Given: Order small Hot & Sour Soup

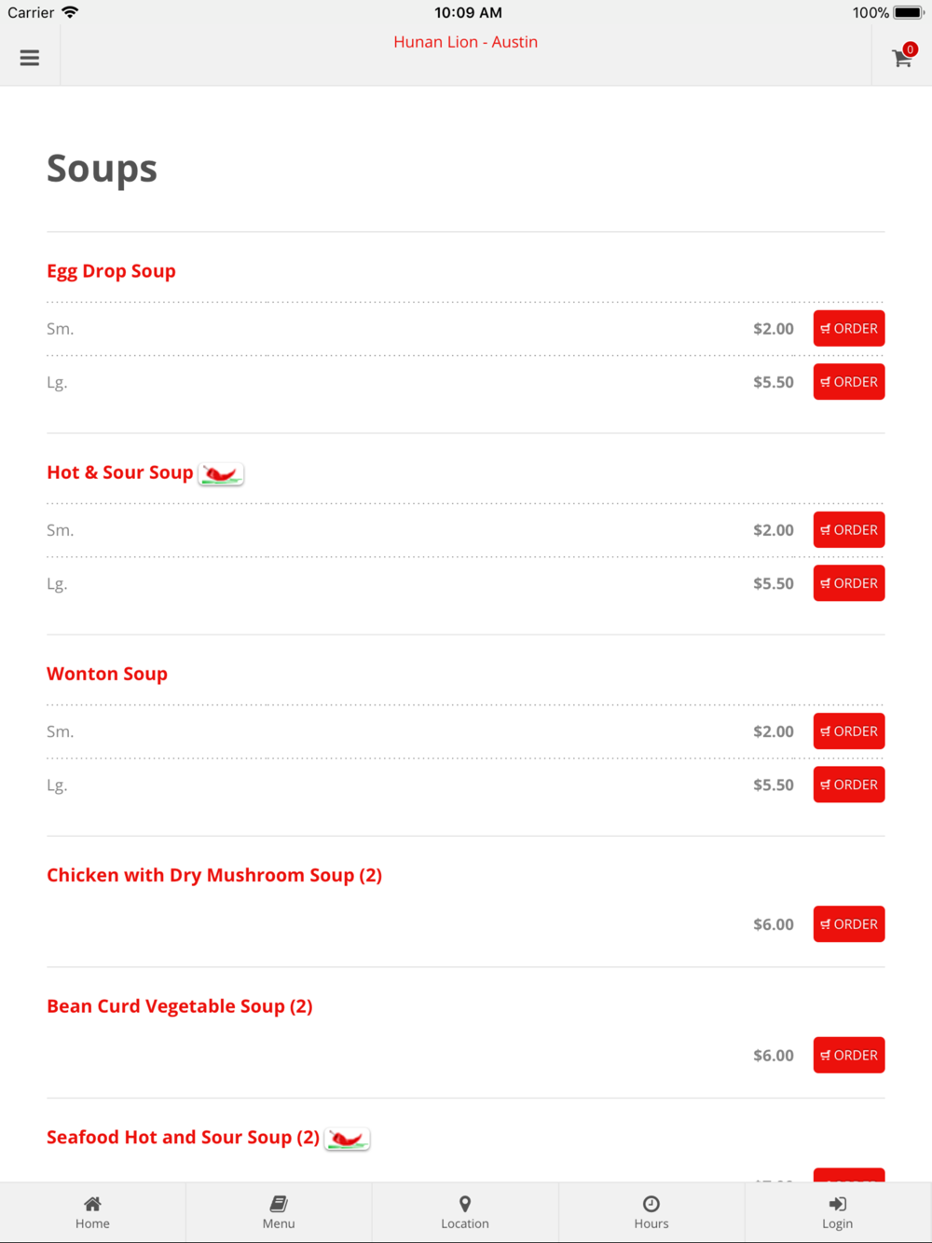Looking at the screenshot, I should pos(849,529).
